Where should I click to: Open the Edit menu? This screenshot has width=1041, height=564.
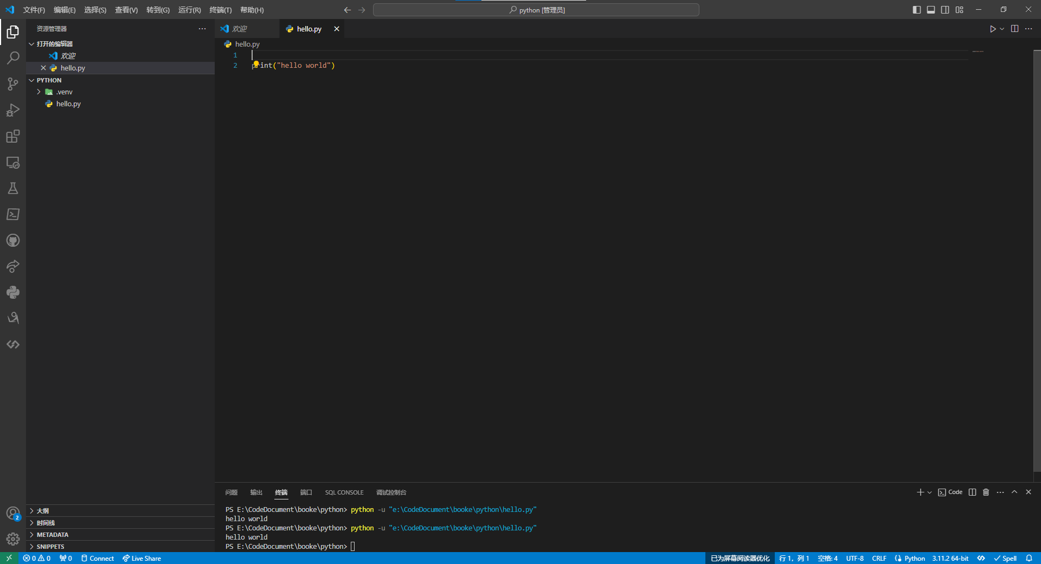pos(65,10)
